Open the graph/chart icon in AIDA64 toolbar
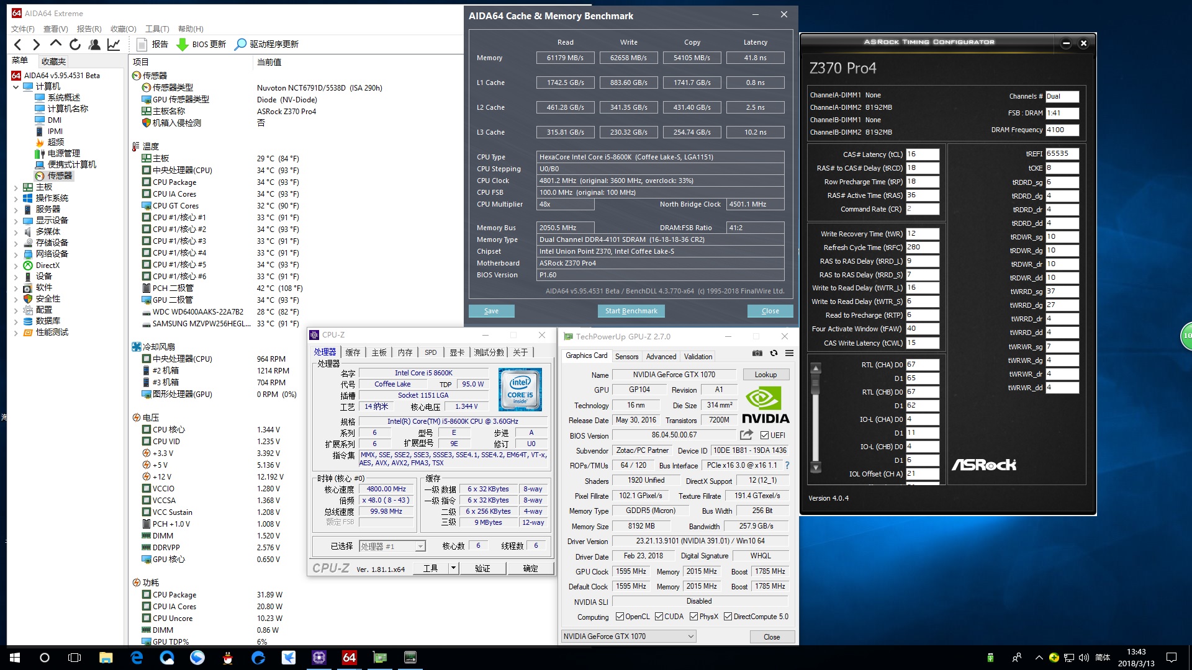Image resolution: width=1192 pixels, height=670 pixels. (x=114, y=44)
